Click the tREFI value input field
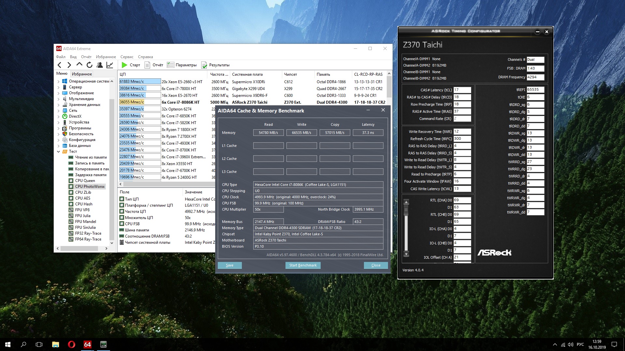The image size is (625, 351). tap(535, 90)
